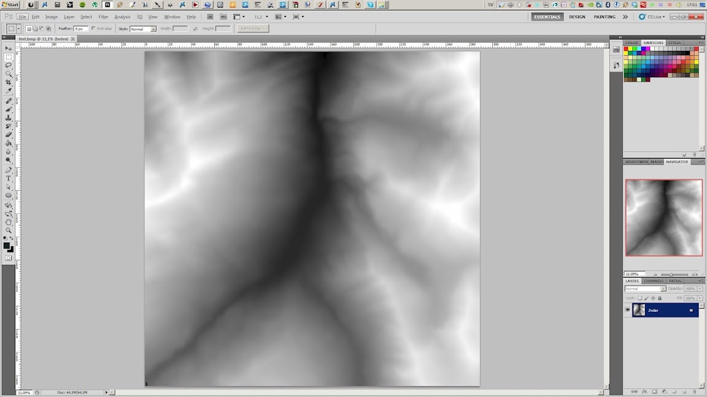Select the Blur tool
The image size is (707, 397).
click(8, 152)
